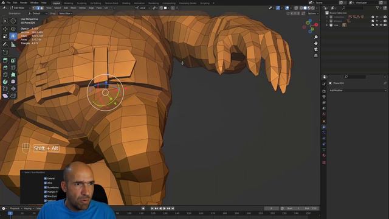Image resolution: width=389 pixels, height=219 pixels.
Task: Toggle the Multiple Faces checkbox
Action: [x=46, y=192]
